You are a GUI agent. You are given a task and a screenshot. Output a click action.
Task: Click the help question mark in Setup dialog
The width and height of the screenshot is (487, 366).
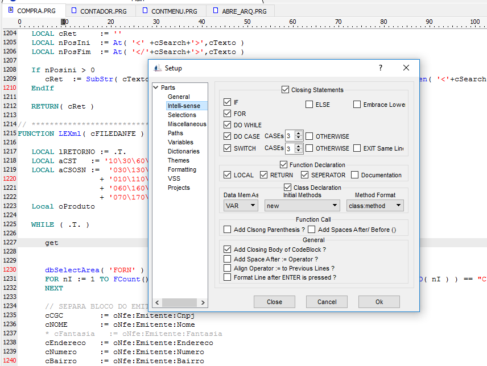[381, 68]
